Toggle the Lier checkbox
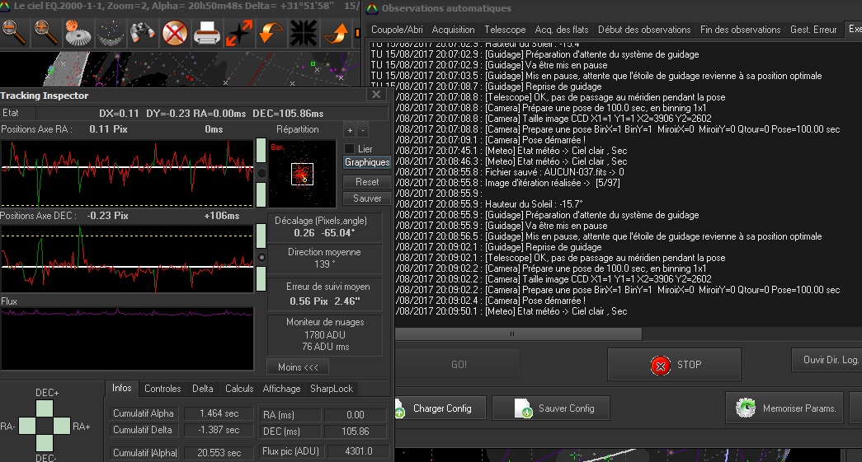862x462 pixels. pyautogui.click(x=349, y=148)
